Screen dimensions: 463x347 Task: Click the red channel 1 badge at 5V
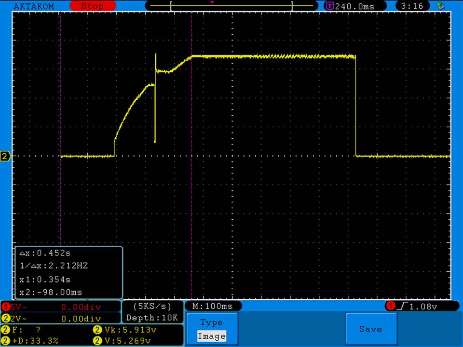tap(6, 307)
